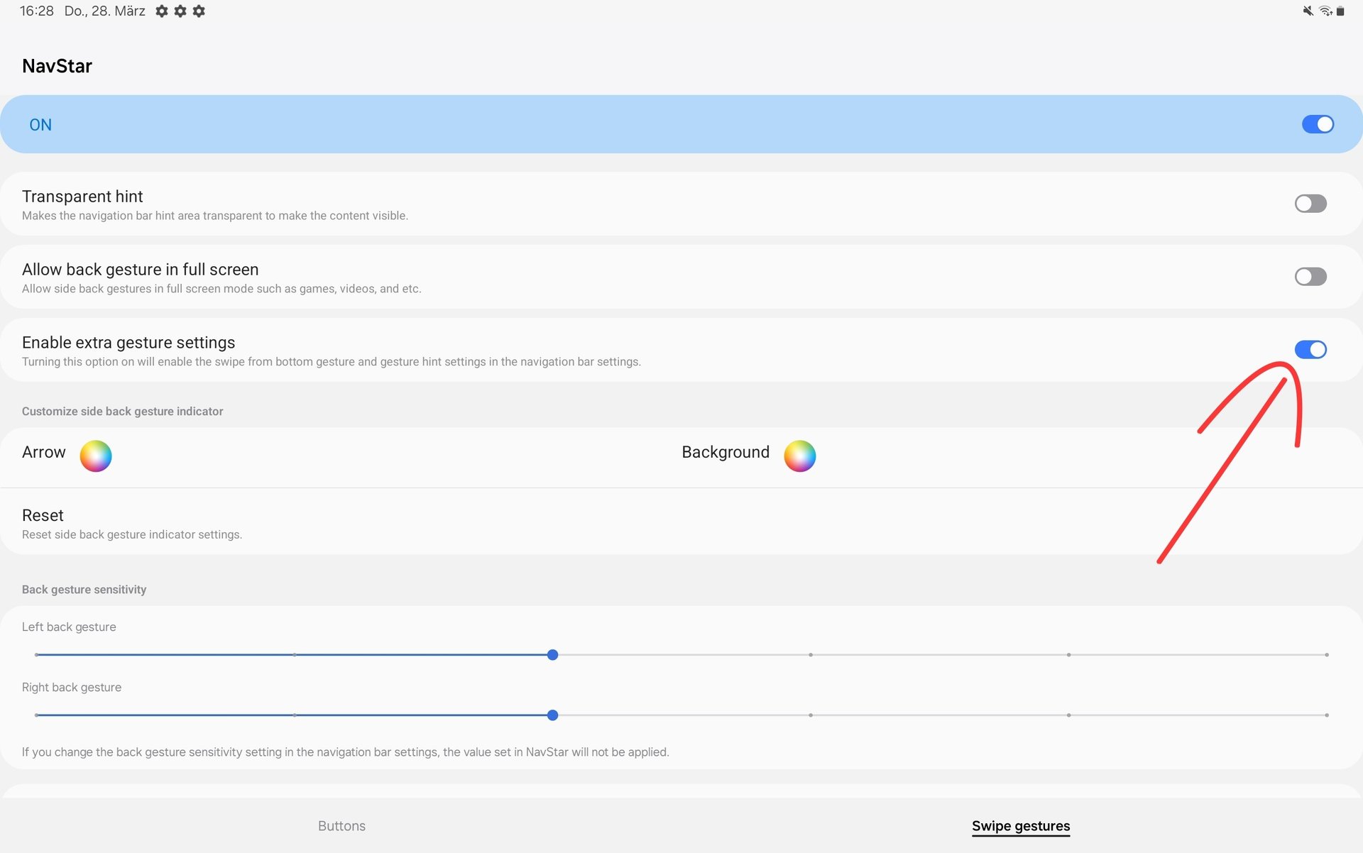Tap the Right back gesture slider handle
This screenshot has width=1363, height=853.
coord(552,715)
